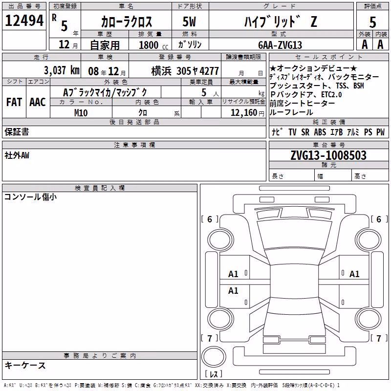Screen dimensions: 391x391
Task: Click the rear-right wheel on the diagram
Action: [369, 319]
